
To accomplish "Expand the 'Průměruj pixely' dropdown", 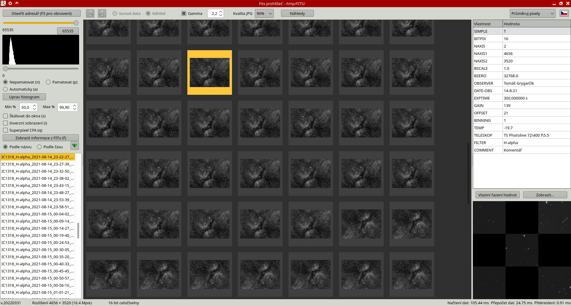I will pyautogui.click(x=532, y=13).
